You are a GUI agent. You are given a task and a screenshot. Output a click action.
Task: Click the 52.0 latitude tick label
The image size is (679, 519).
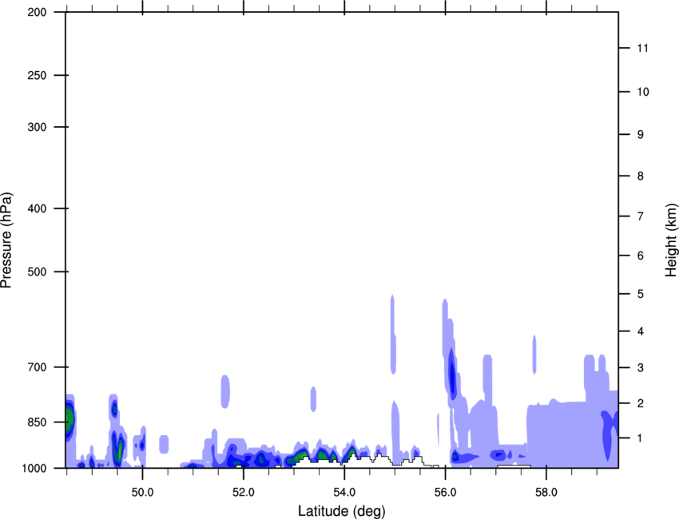point(244,493)
